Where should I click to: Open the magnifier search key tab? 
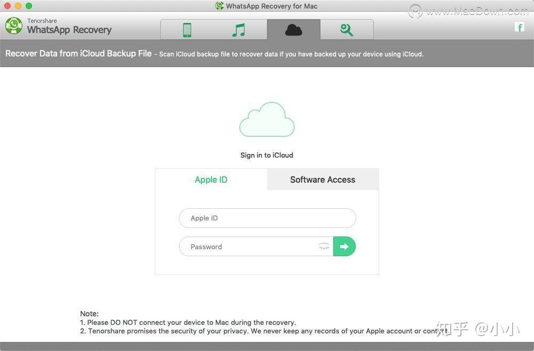(x=347, y=30)
